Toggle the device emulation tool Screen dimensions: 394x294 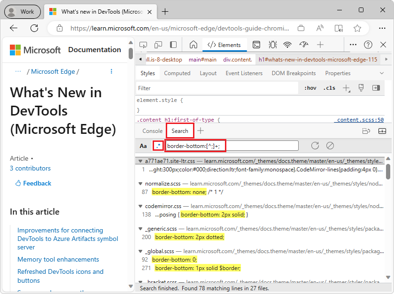158,44
